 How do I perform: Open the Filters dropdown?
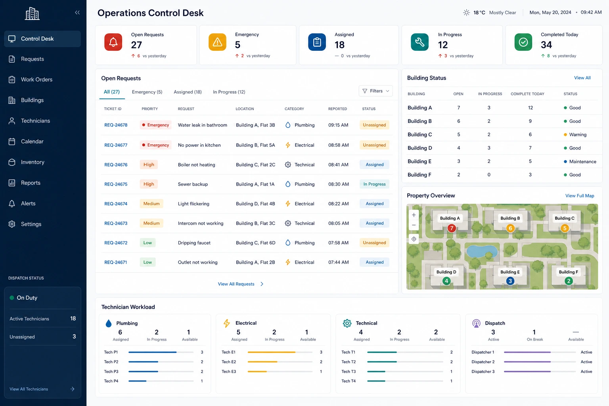click(x=375, y=91)
